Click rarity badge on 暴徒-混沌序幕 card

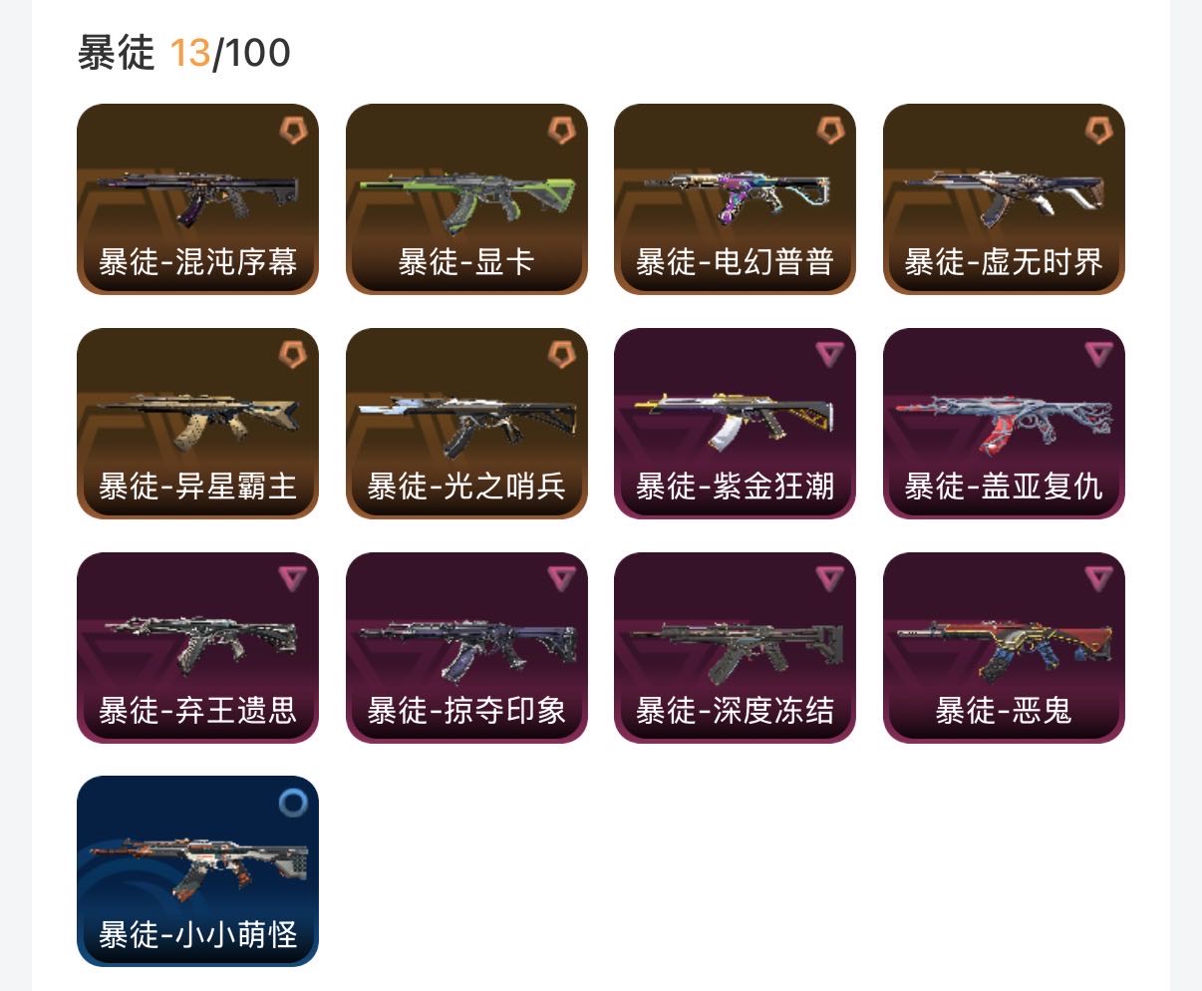tap(292, 130)
